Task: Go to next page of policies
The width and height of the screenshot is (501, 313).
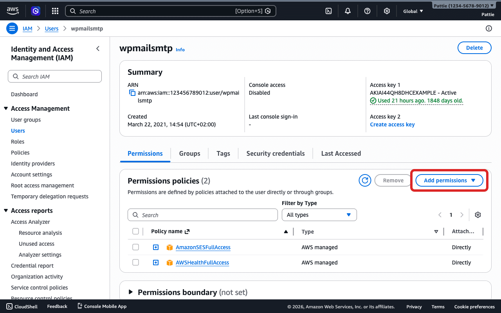Action: pyautogui.click(x=462, y=215)
